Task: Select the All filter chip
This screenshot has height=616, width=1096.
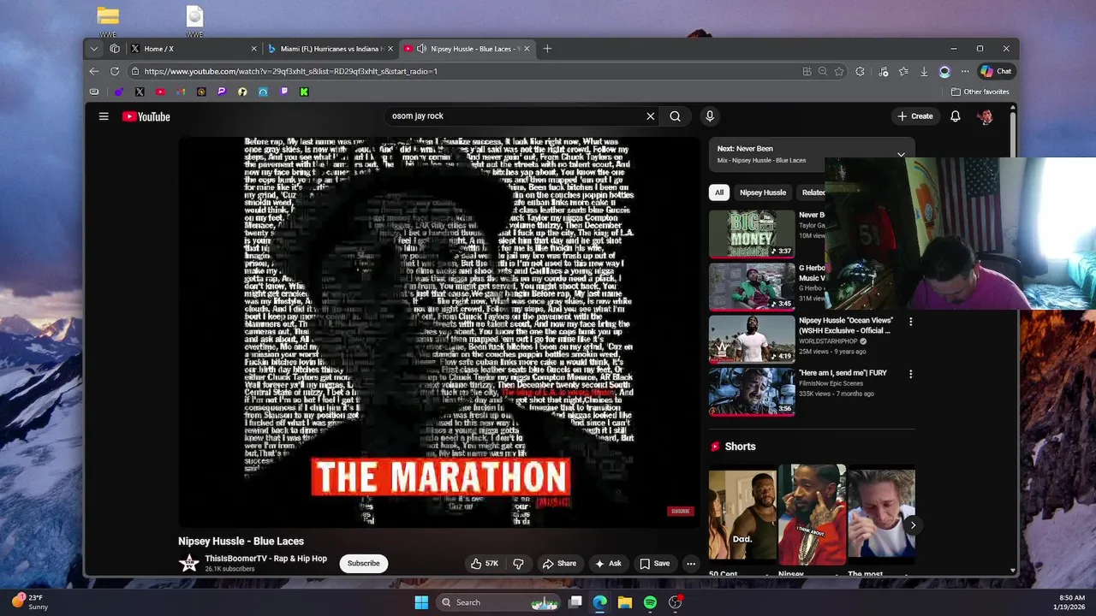Action: (719, 192)
